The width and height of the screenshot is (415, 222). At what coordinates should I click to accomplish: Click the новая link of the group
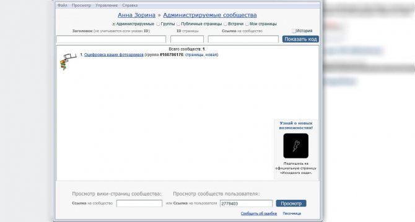click(211, 55)
